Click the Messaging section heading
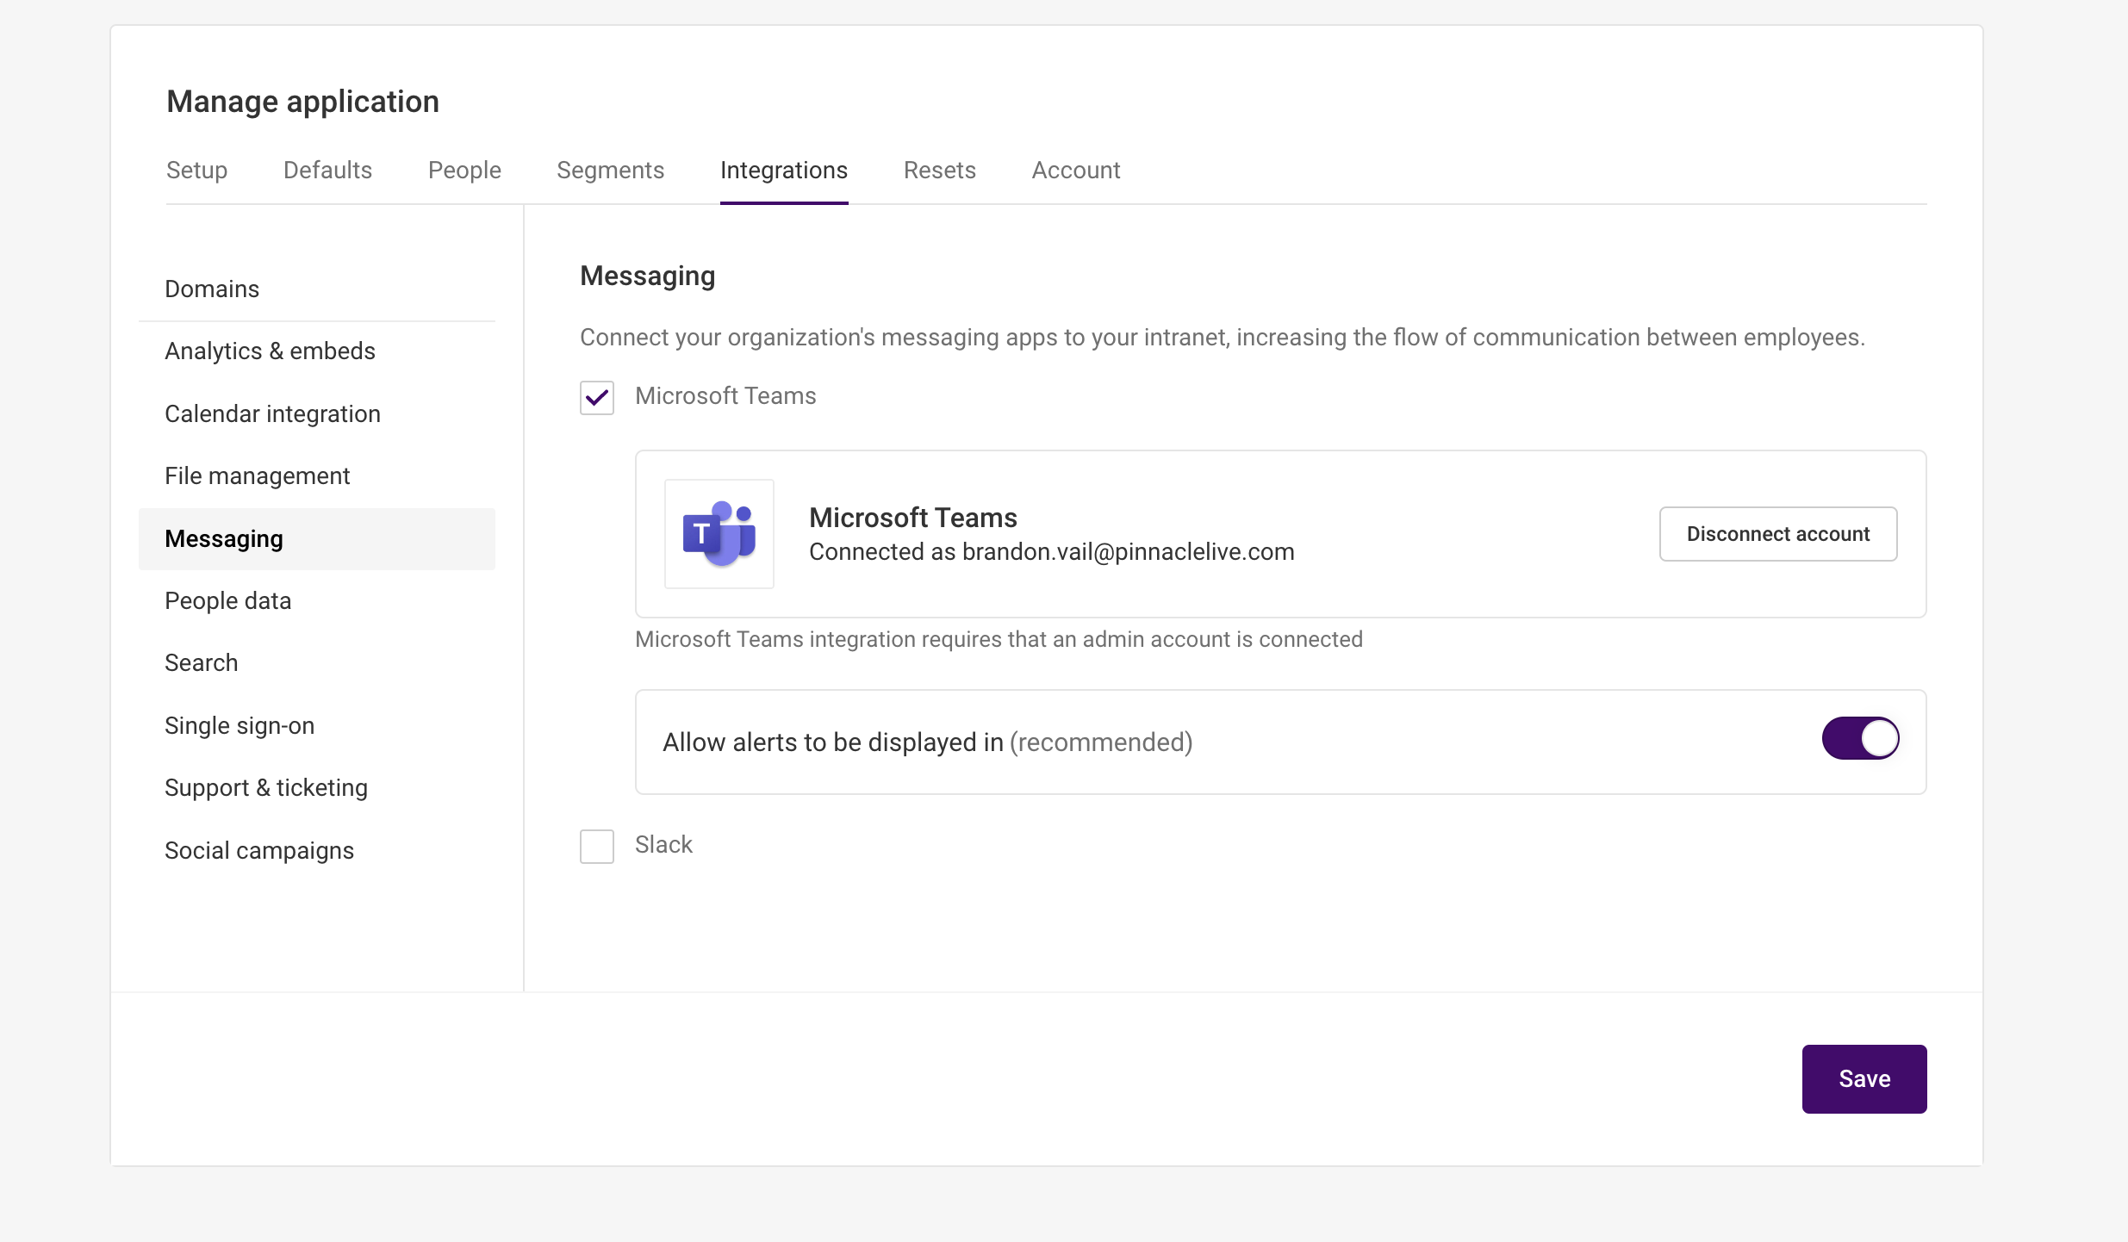Image resolution: width=2128 pixels, height=1242 pixels. pos(648,276)
